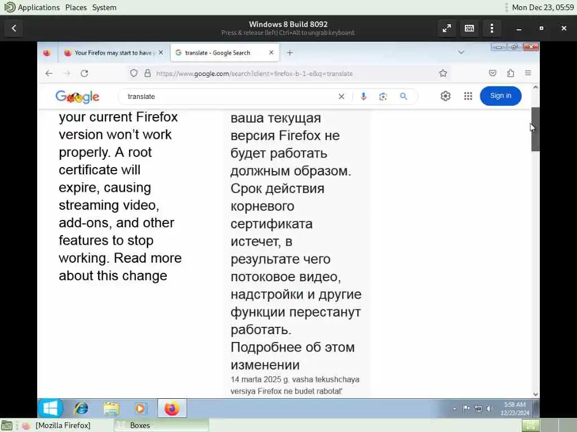Viewport: 577px width, 432px height.
Task: Click the network tray icon
Action: [478, 408]
